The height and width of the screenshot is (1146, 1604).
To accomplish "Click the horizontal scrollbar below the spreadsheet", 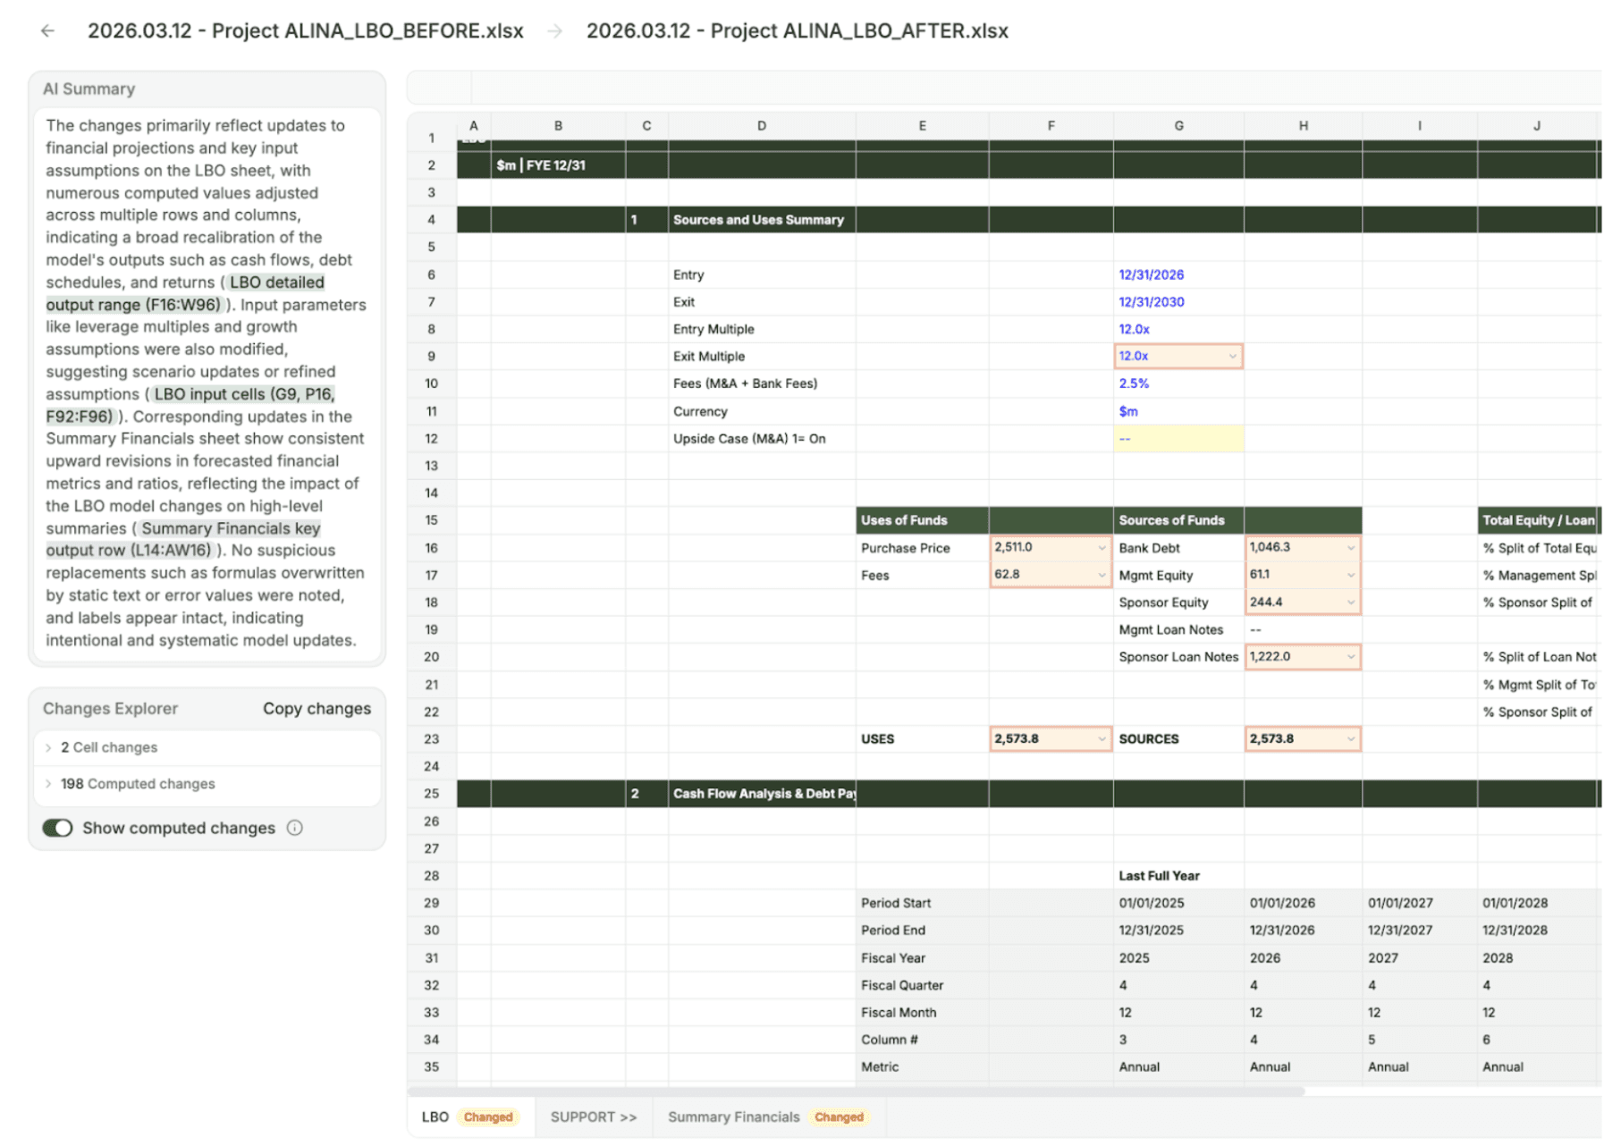I will pos(857,1091).
